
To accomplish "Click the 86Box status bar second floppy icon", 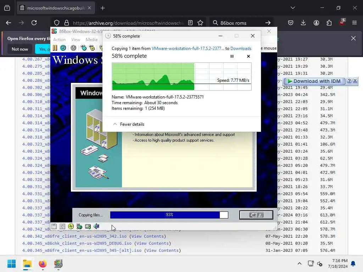I will [x=62, y=226].
